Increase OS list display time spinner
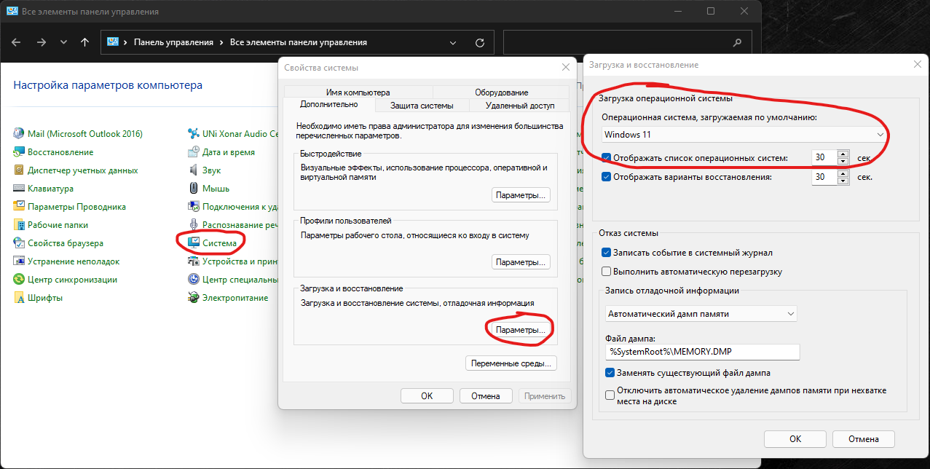The width and height of the screenshot is (930, 469). (843, 154)
